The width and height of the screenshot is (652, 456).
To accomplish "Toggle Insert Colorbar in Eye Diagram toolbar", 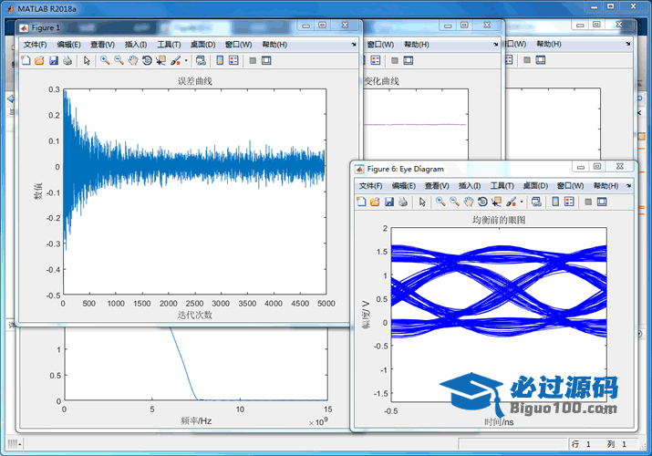I will click(554, 202).
